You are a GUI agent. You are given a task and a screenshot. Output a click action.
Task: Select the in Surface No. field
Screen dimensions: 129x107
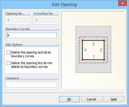(45, 20)
